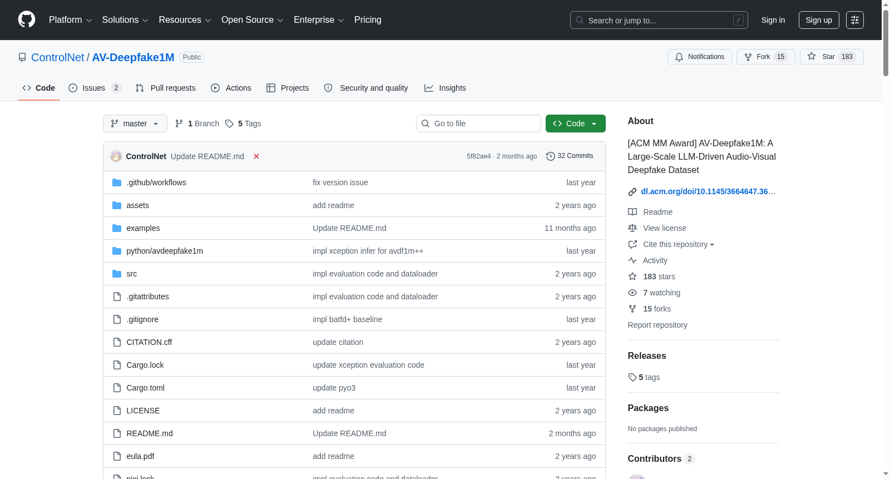Click the eye icon next to 7 watching
The height and width of the screenshot is (479, 890).
click(632, 293)
